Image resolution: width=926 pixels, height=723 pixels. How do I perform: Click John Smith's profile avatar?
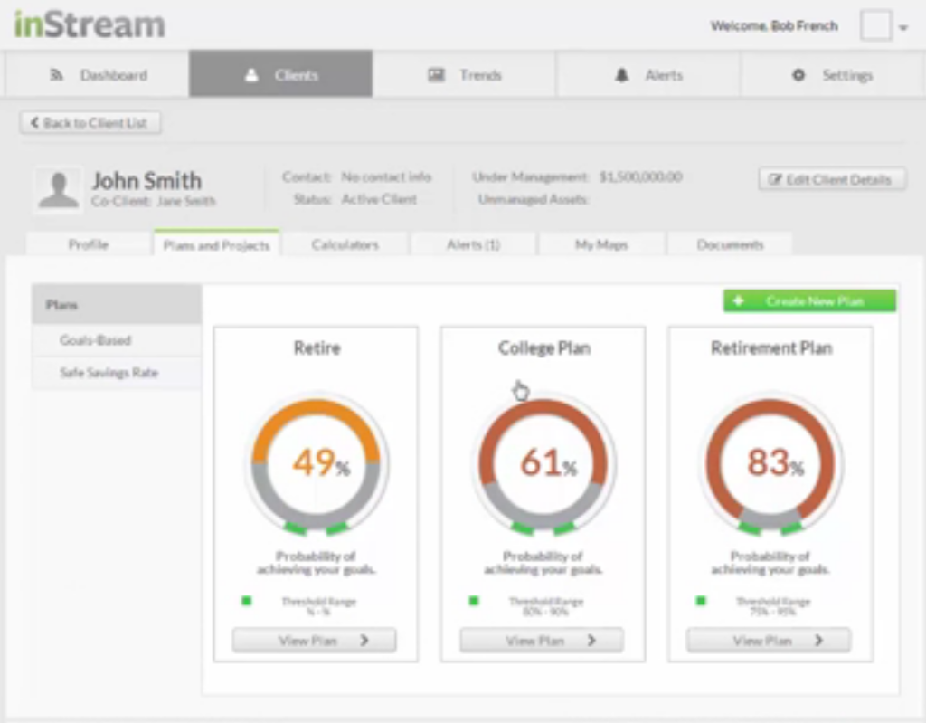57,187
